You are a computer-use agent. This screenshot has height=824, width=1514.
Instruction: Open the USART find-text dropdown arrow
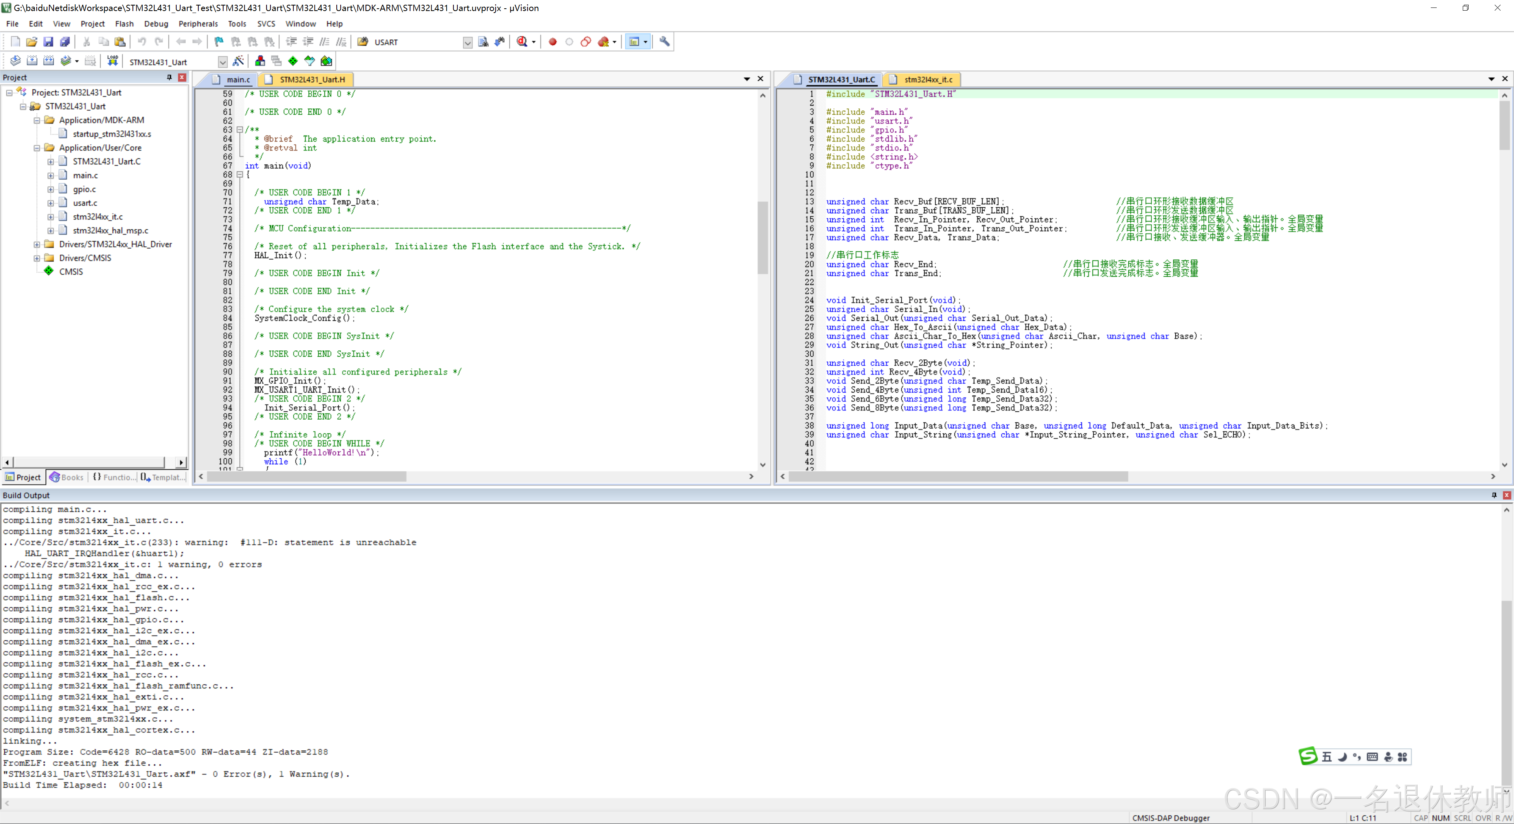click(x=467, y=43)
